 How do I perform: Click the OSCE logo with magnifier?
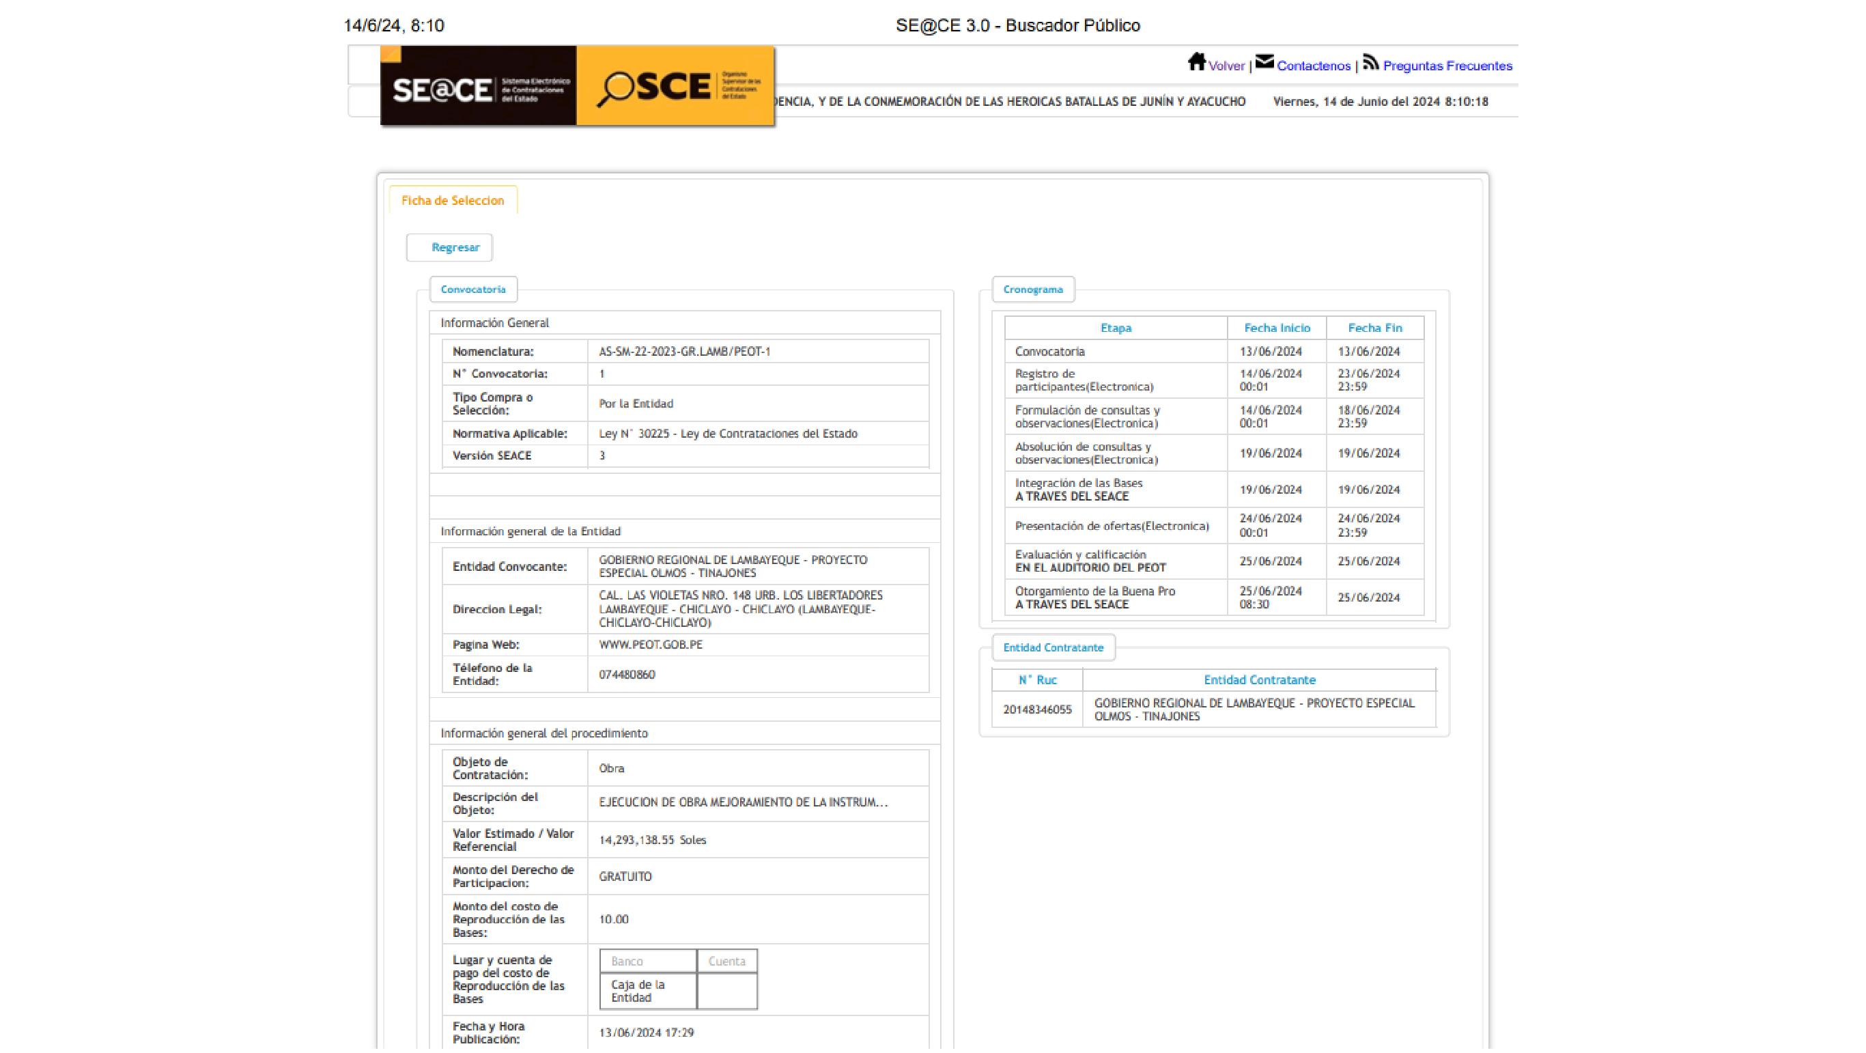(675, 86)
